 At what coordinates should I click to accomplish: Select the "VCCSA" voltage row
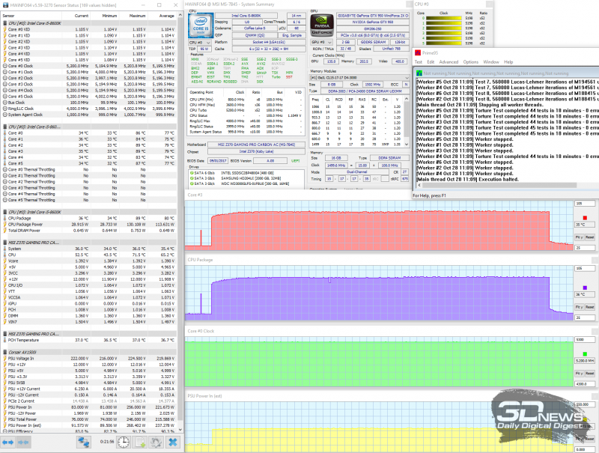(88, 297)
